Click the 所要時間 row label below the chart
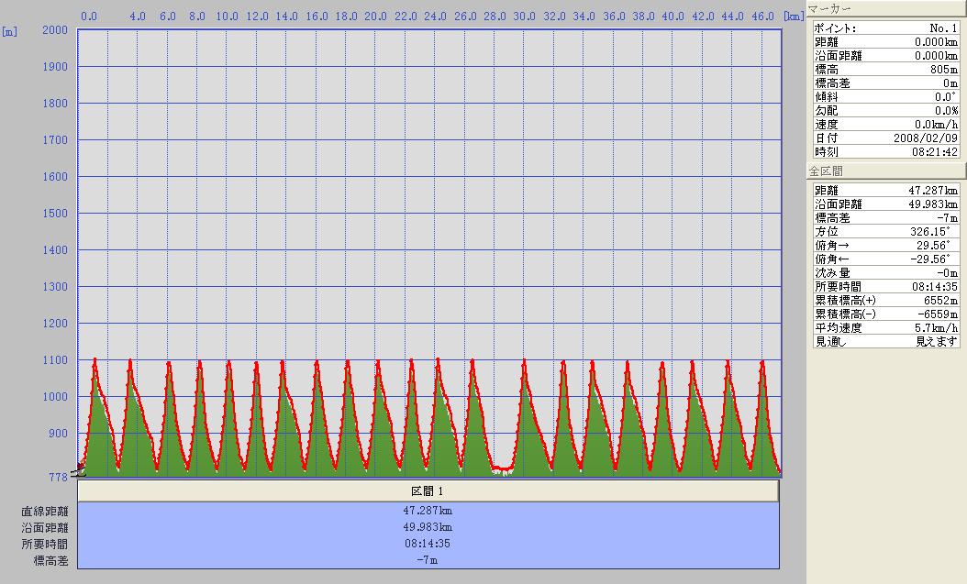967x584 pixels. point(45,544)
